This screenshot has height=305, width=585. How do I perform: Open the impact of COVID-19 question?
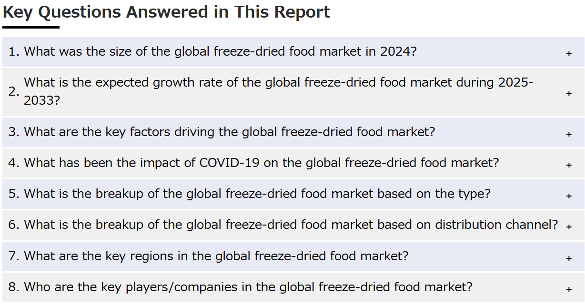pos(293,163)
